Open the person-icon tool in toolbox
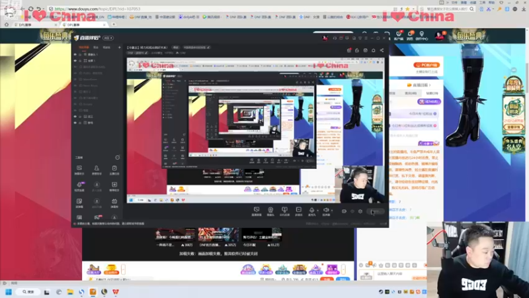 [x=97, y=170]
